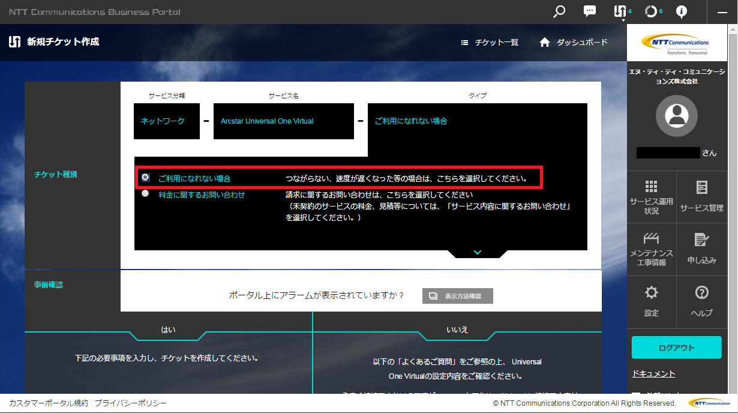Open サービス運用状況 in the sidebar

[652, 197]
